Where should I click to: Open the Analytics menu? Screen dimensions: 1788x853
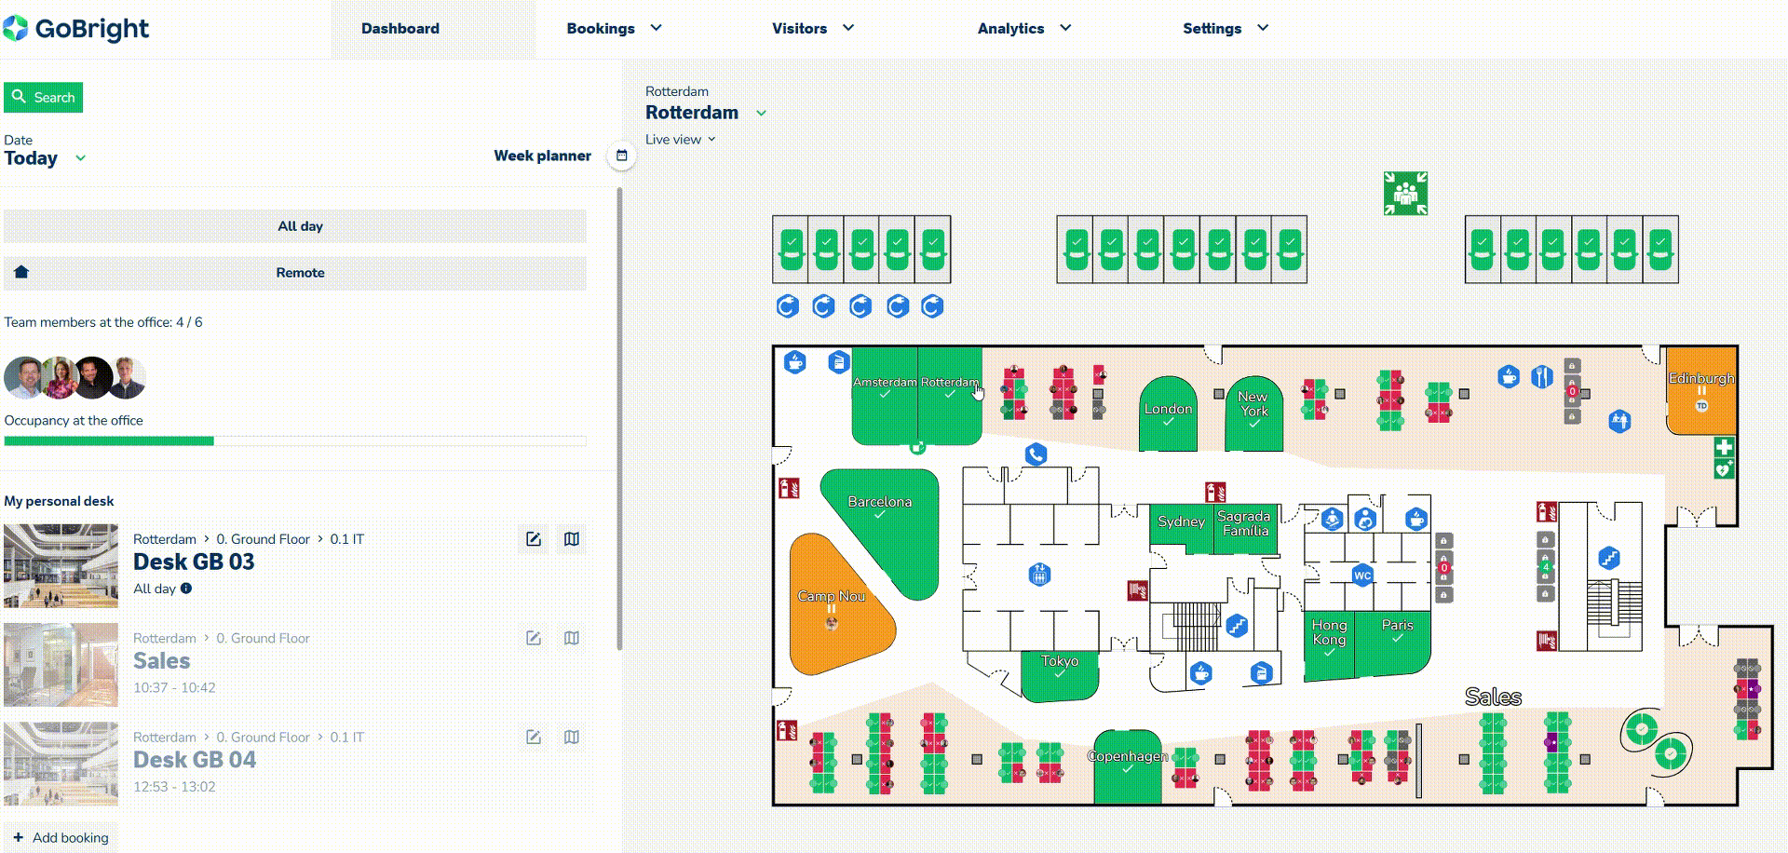(x=1023, y=29)
